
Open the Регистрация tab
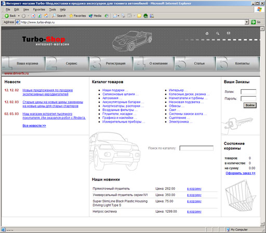tap(111, 63)
